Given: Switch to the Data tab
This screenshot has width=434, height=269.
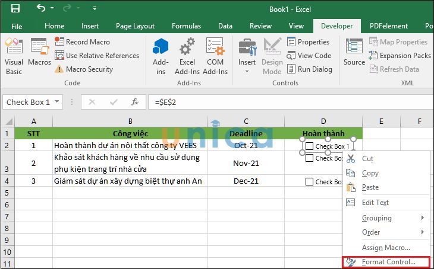Looking at the screenshot, I should pos(225,26).
